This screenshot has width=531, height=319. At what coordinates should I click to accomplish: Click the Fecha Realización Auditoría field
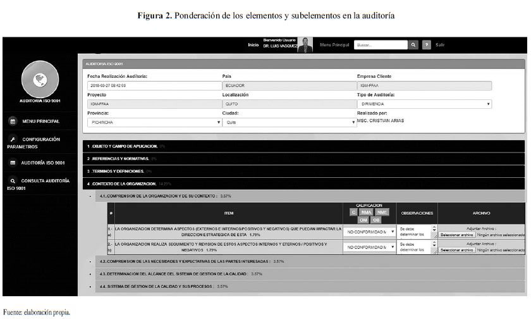coord(150,85)
